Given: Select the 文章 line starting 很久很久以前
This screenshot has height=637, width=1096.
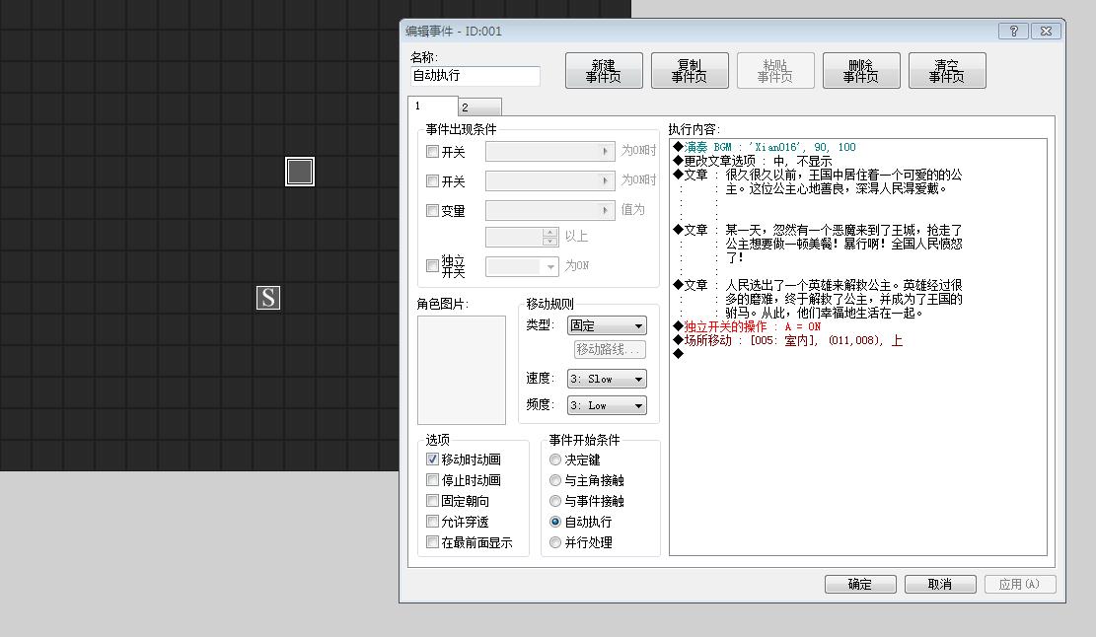Looking at the screenshot, I should click(x=818, y=175).
